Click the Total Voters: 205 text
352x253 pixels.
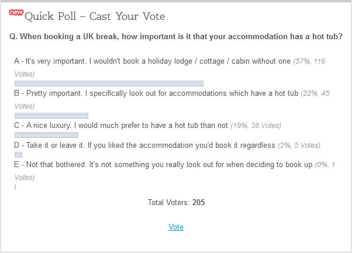[x=176, y=202]
